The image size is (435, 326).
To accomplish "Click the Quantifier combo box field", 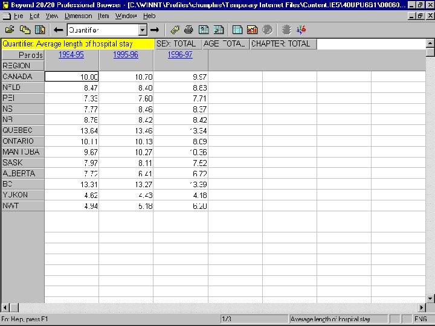I will (103, 30).
